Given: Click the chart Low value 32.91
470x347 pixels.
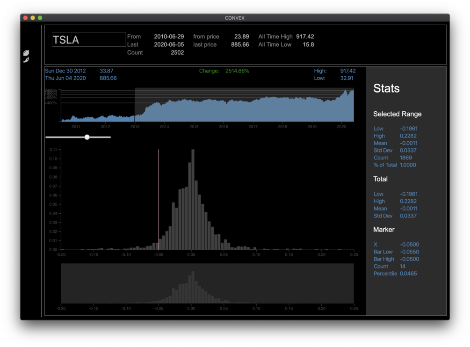Looking at the screenshot, I should coord(347,78).
